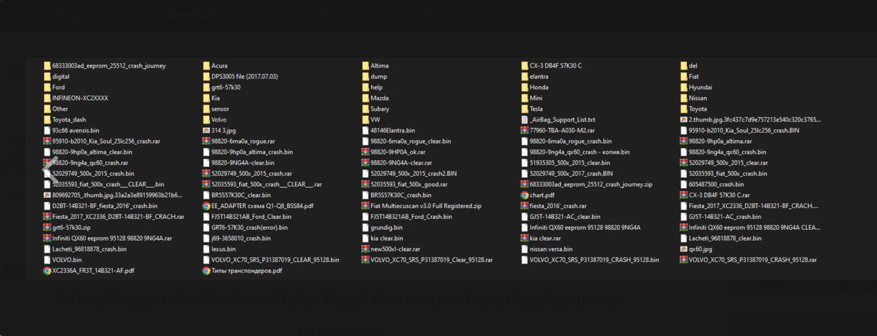
Task: Click the kia clear.rar archive icon
Action: coord(524,239)
